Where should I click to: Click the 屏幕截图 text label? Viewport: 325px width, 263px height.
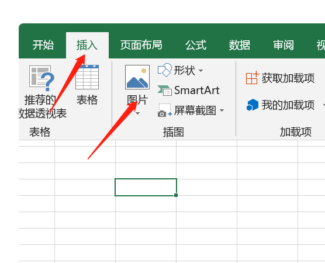[x=195, y=110]
